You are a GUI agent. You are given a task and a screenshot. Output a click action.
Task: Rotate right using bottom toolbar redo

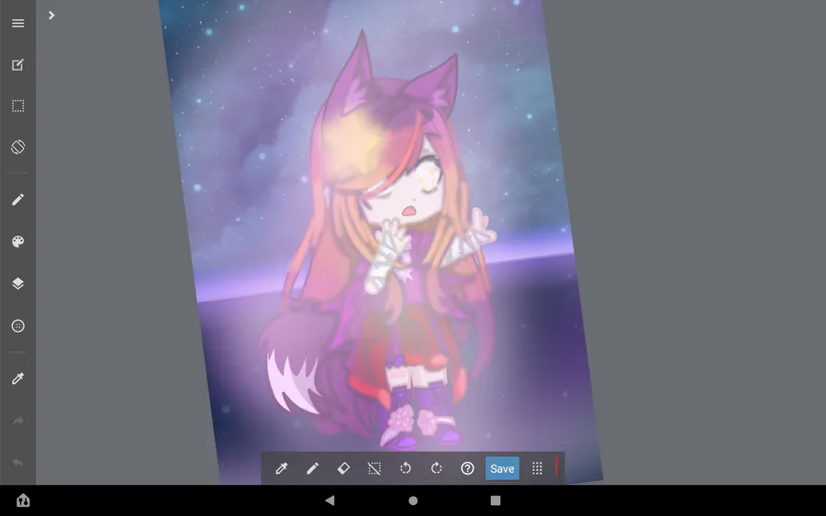(436, 468)
